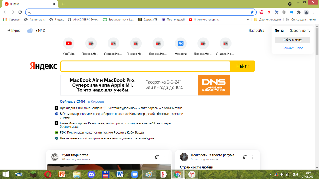
Task: Click the shopping cart extension icon
Action: tap(276, 12)
